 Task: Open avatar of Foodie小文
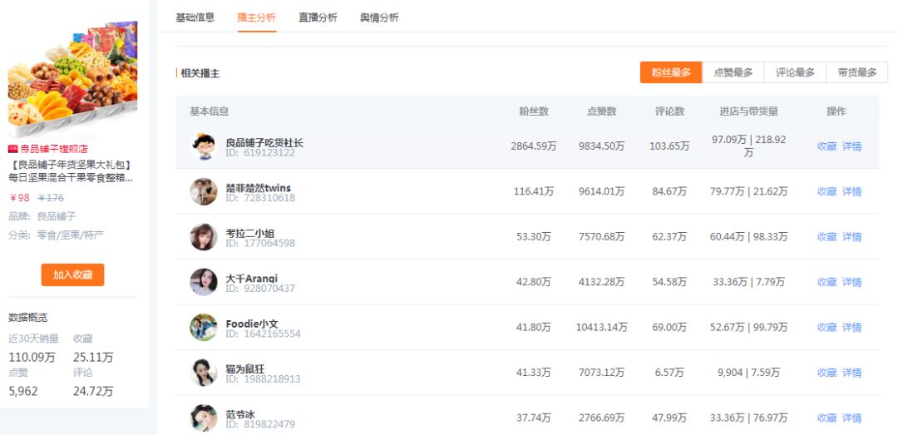point(204,328)
